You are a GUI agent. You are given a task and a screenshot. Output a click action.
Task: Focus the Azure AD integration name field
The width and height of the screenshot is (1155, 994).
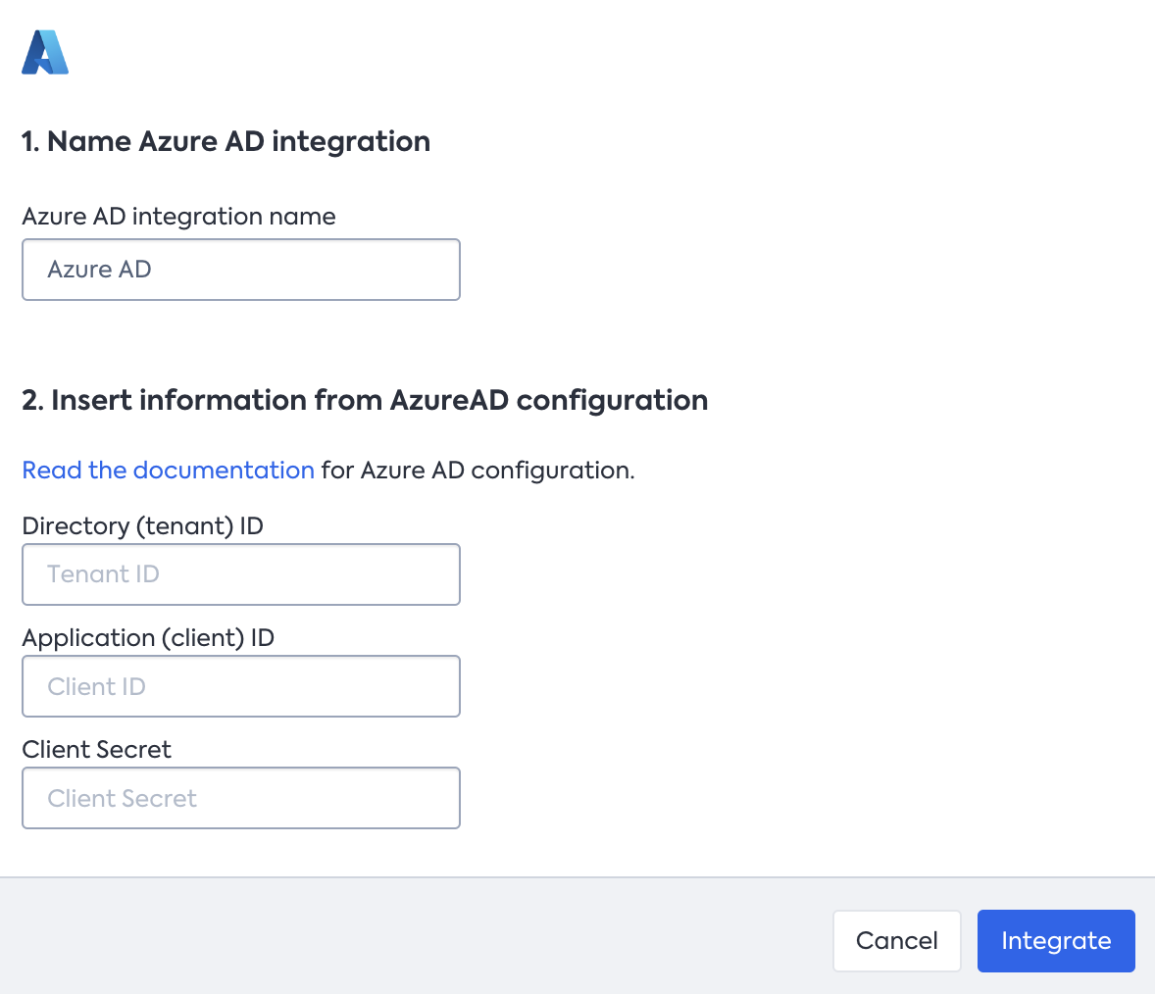(241, 270)
